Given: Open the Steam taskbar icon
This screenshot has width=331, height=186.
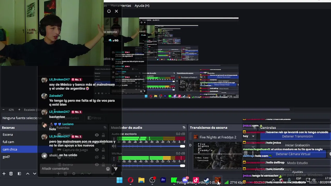Looking at the screenshot, I should tap(207, 180).
